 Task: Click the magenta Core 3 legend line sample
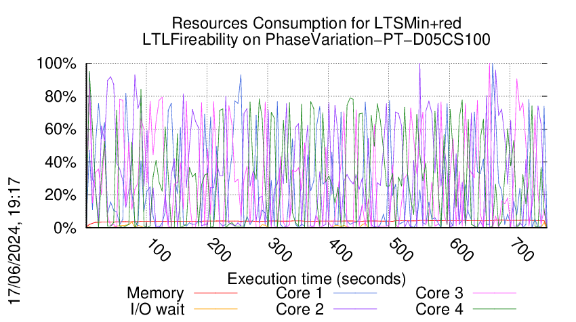pyautogui.click(x=495, y=293)
